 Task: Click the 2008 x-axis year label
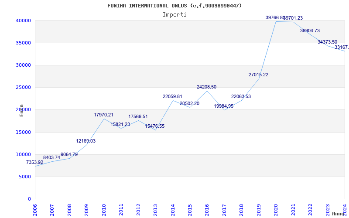pyautogui.click(x=69, y=210)
